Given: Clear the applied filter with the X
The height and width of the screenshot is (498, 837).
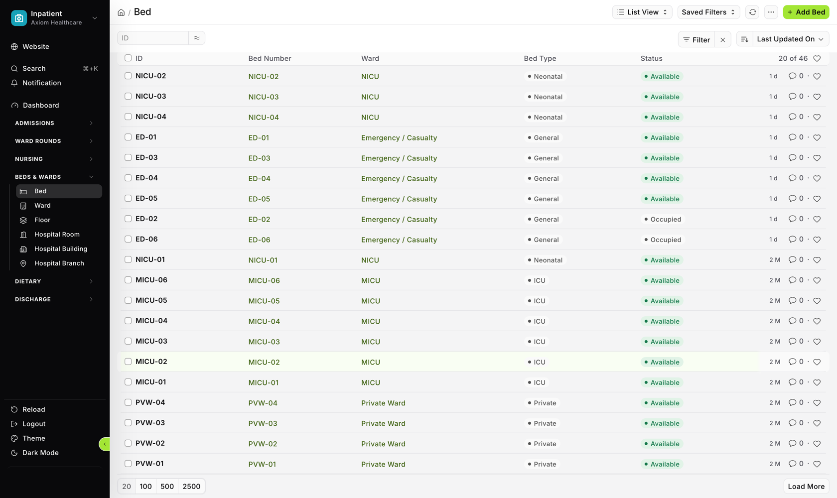Looking at the screenshot, I should [722, 40].
